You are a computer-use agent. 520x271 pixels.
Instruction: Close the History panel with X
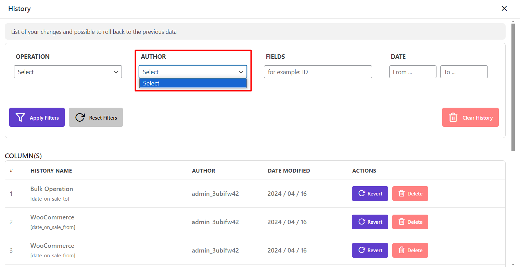point(504,9)
